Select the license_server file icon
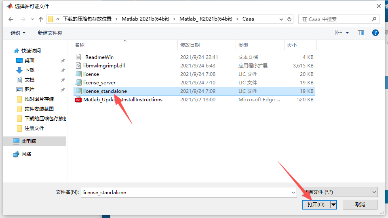The image size is (388, 218). coord(78,82)
